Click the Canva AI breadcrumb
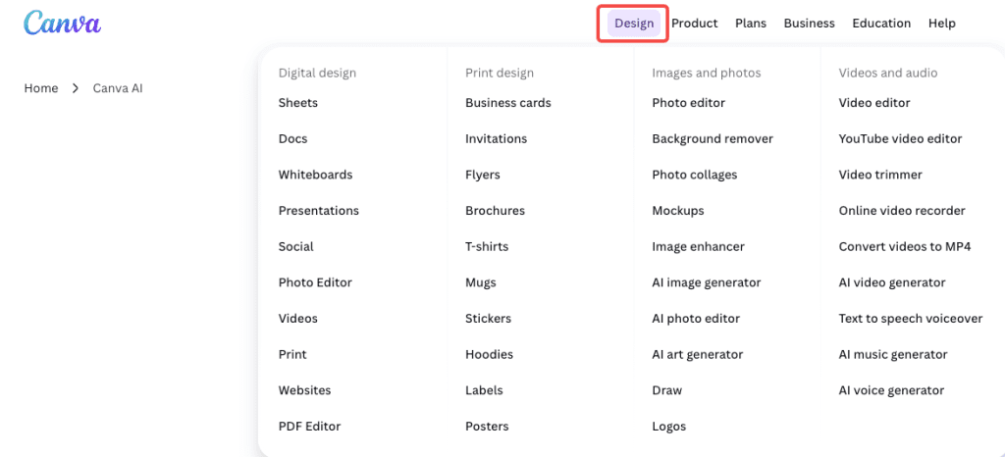Image resolution: width=1005 pixels, height=457 pixels. (118, 88)
